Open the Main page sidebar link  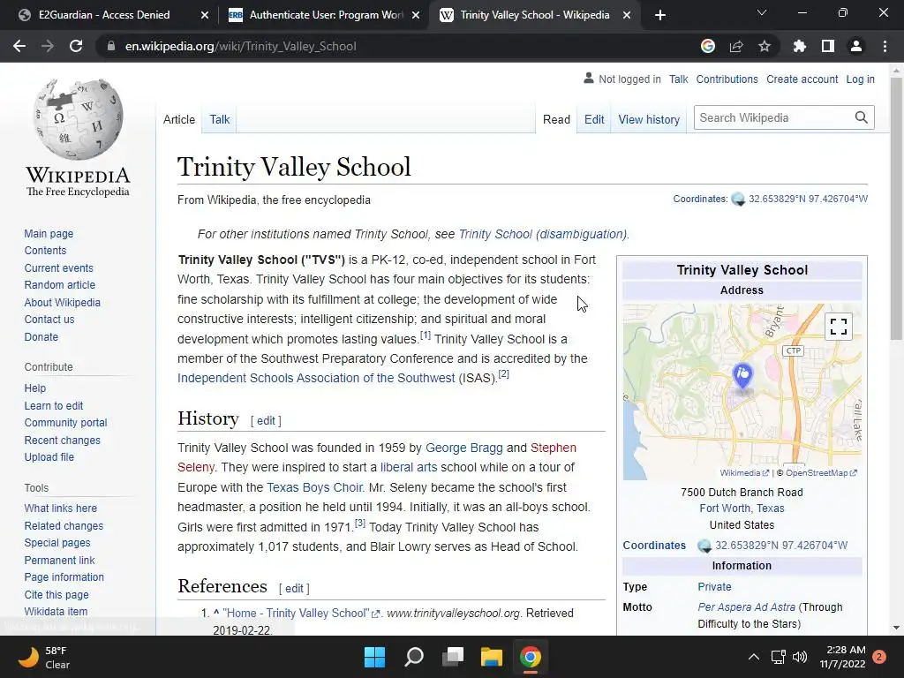(49, 233)
